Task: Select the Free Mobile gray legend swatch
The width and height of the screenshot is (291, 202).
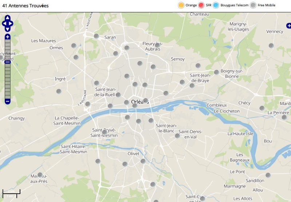Action: 253,5
